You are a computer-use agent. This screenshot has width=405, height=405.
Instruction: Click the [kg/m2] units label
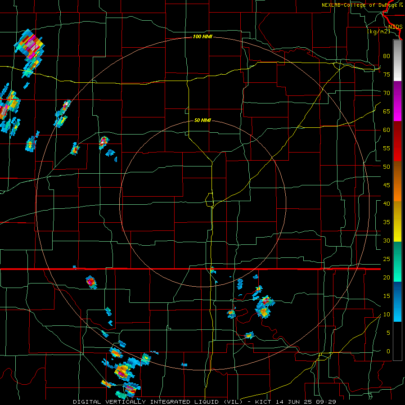coord(378,32)
